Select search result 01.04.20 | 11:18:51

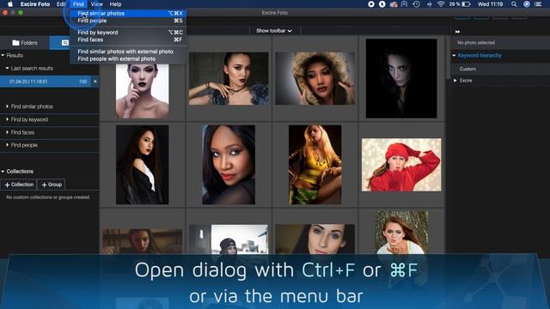(46, 82)
